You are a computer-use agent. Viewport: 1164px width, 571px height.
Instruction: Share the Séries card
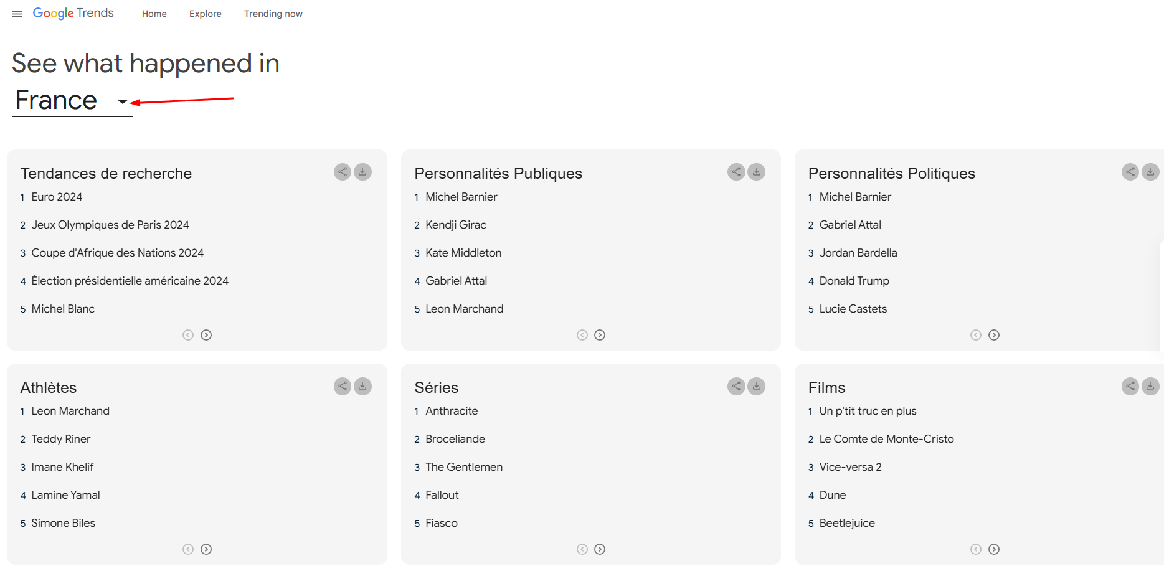click(736, 386)
